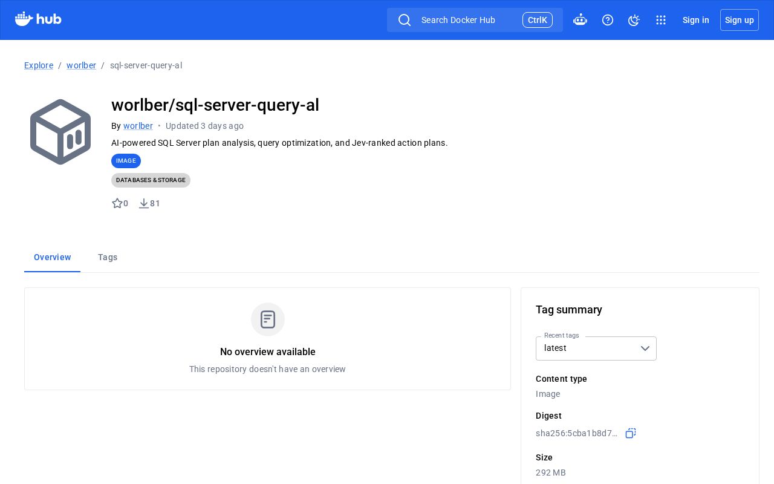Click the IMAGE badge
774x484 pixels.
(x=126, y=161)
